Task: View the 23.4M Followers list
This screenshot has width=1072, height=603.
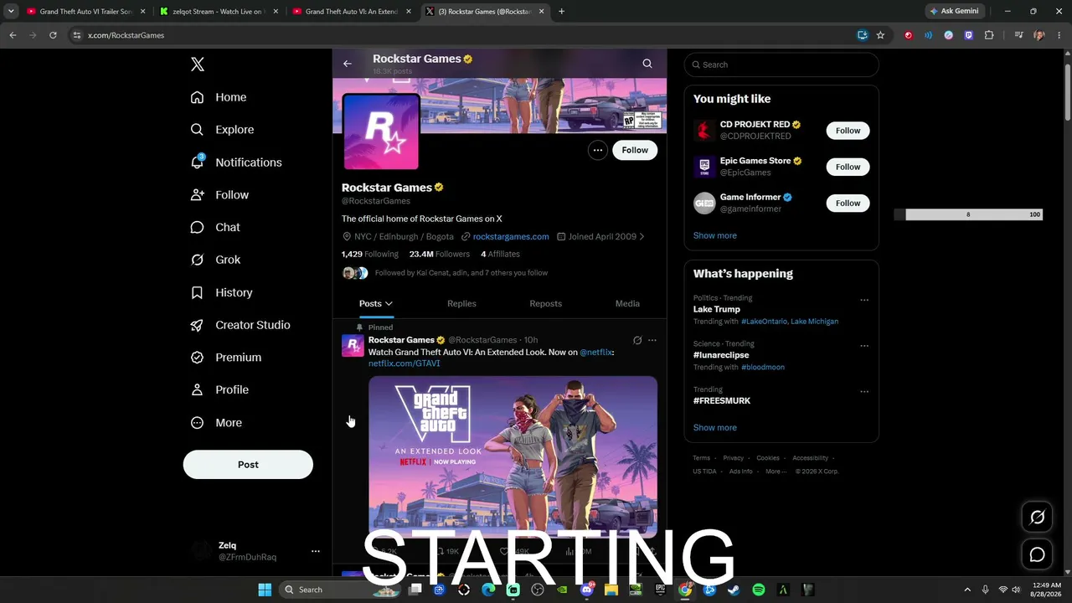Action: (440, 254)
